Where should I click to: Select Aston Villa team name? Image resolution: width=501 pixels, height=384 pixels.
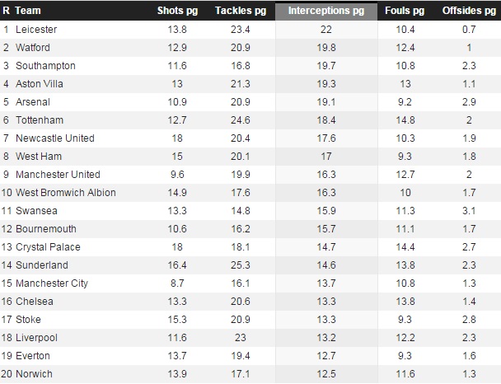click(x=40, y=84)
